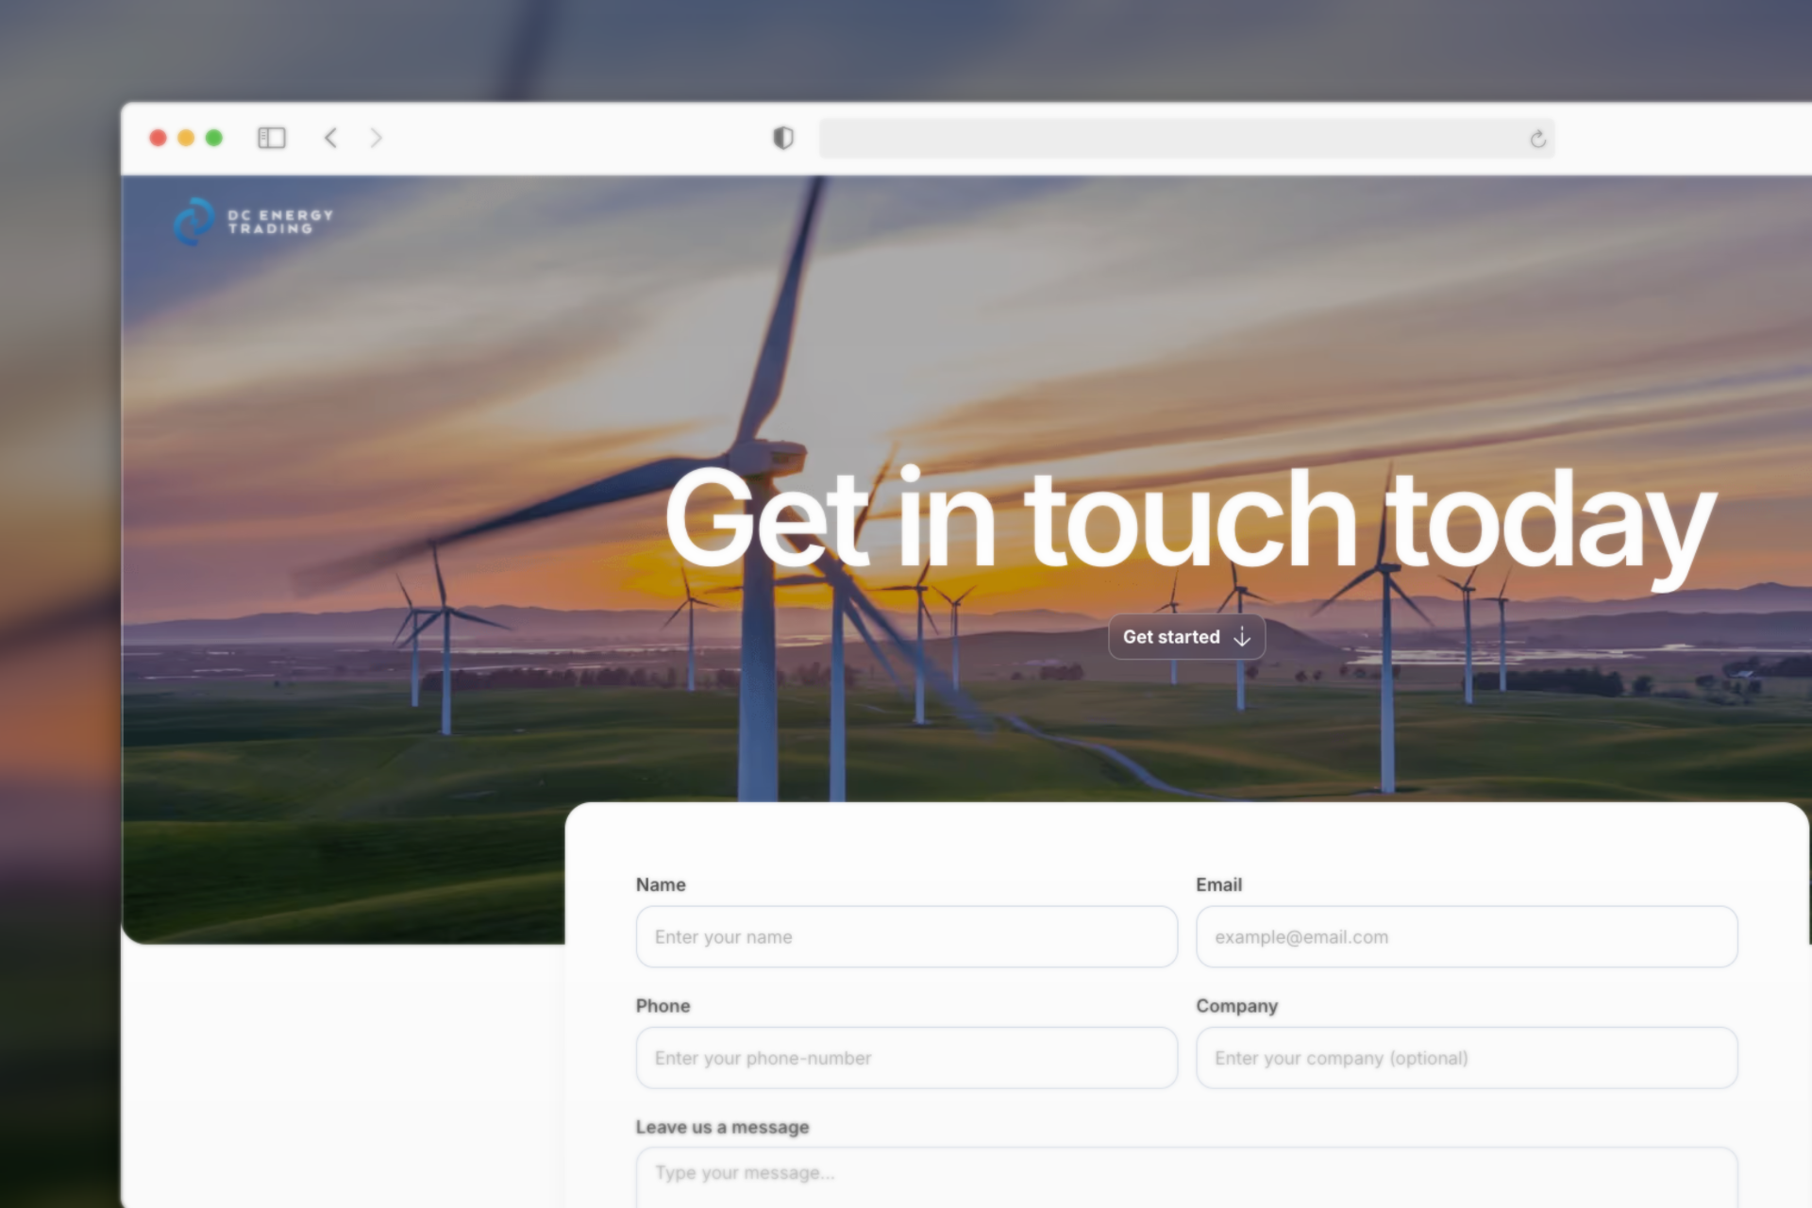
Task: Click the 'Email' field label
Action: point(1218,884)
